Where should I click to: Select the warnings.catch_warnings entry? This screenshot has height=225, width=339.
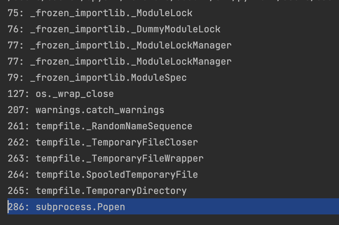pos(100,110)
